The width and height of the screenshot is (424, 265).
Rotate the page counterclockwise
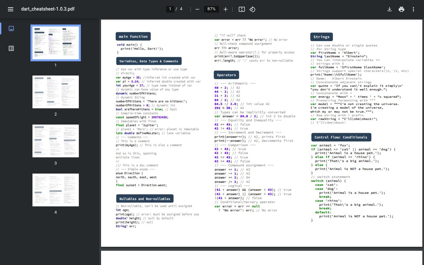pyautogui.click(x=252, y=9)
